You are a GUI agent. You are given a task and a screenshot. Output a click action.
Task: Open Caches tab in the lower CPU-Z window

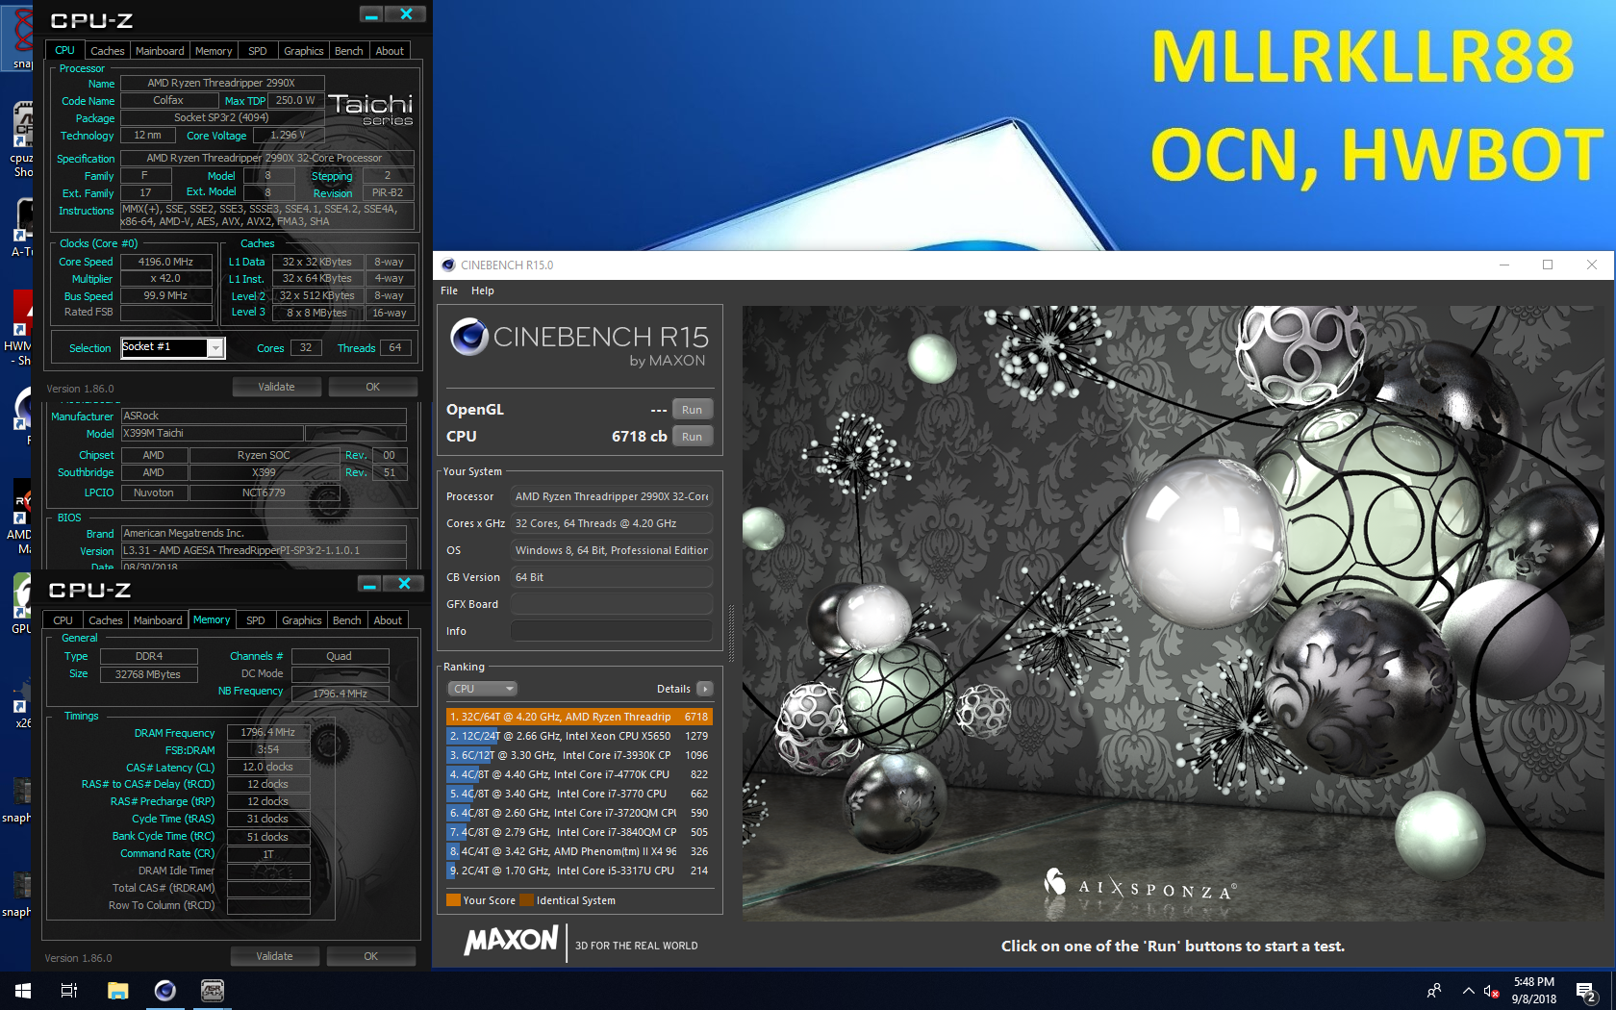tap(105, 620)
